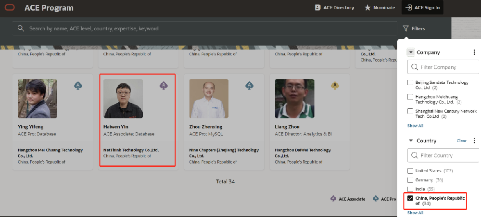Click the ACE Sign In button
The height and width of the screenshot is (217, 481).
pyautogui.click(x=422, y=8)
